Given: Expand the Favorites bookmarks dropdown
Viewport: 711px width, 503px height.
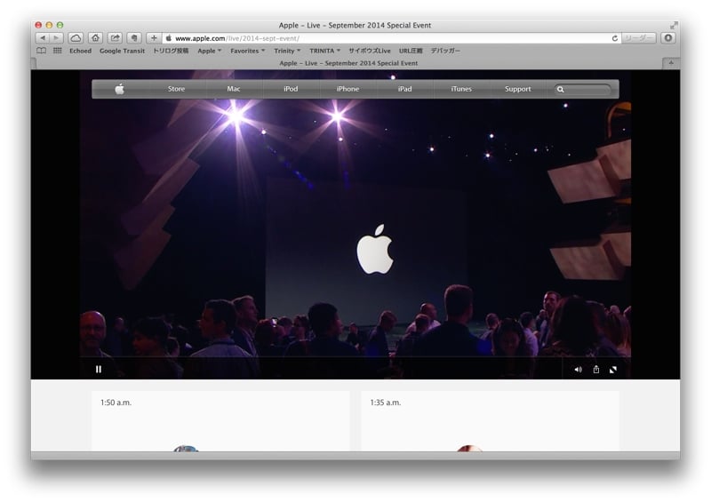Looking at the screenshot, I should coord(247,51).
